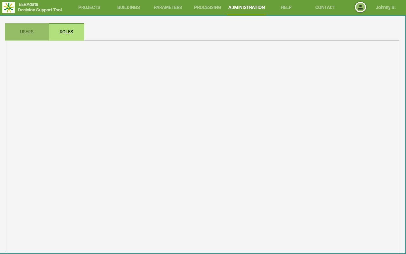Click the yellow underline below Administration
The height and width of the screenshot is (254, 406).
pos(246,15)
